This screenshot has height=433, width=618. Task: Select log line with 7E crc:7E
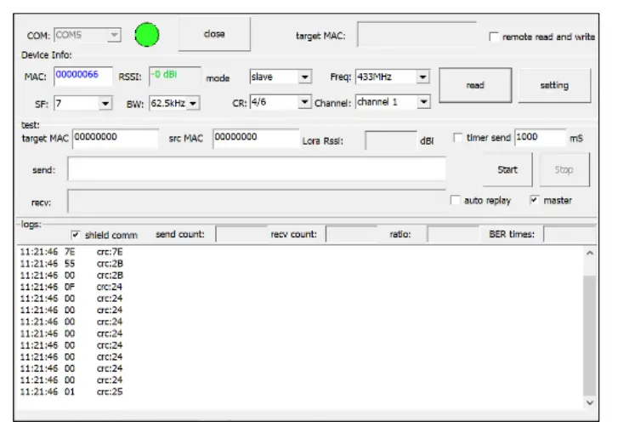coord(71,252)
